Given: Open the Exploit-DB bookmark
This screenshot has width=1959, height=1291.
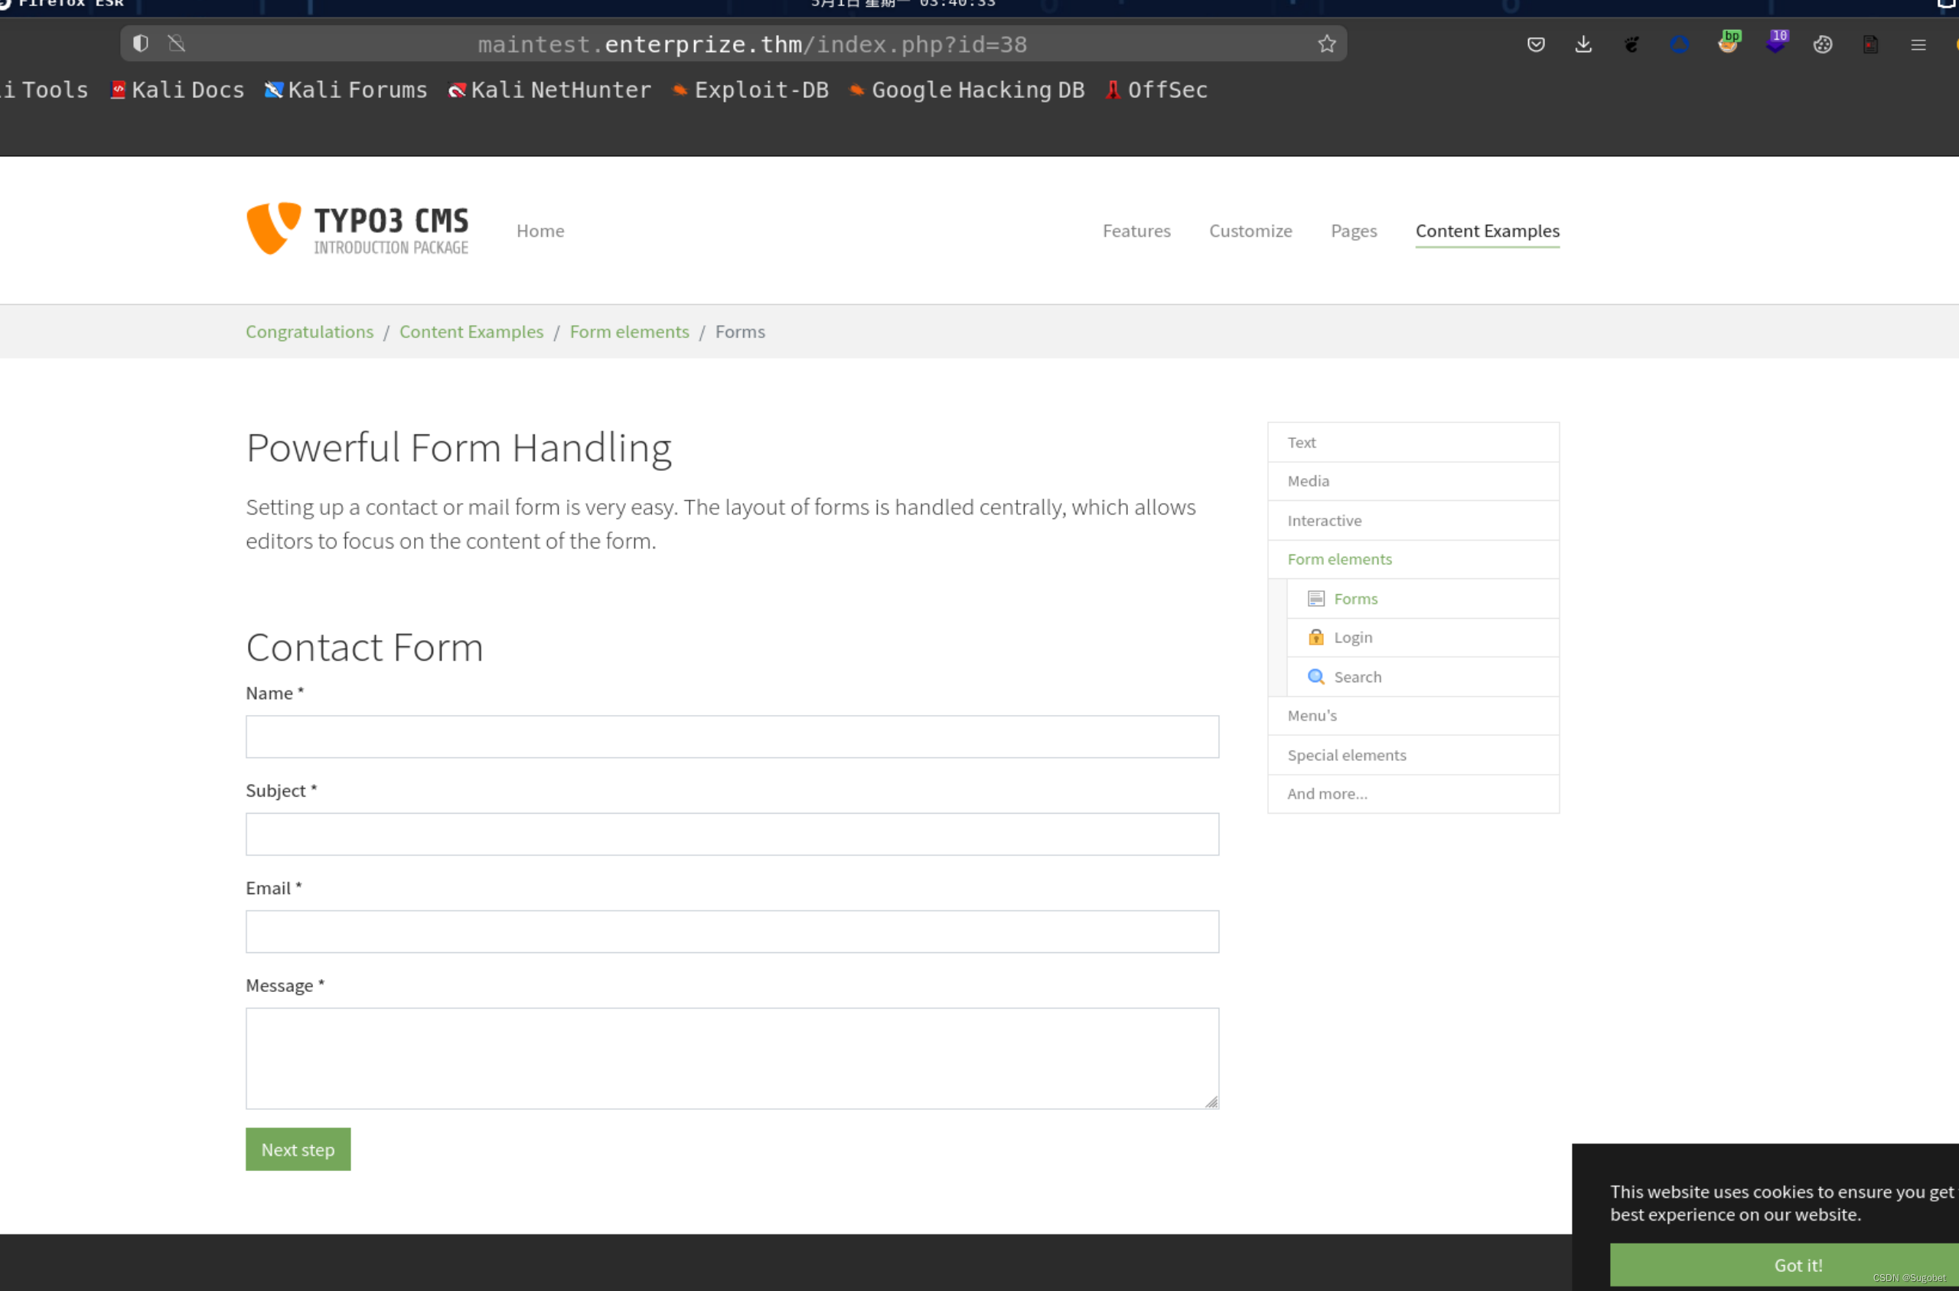Looking at the screenshot, I should pyautogui.click(x=751, y=89).
